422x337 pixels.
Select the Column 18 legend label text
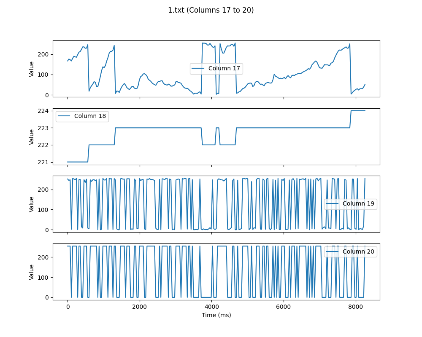point(90,116)
